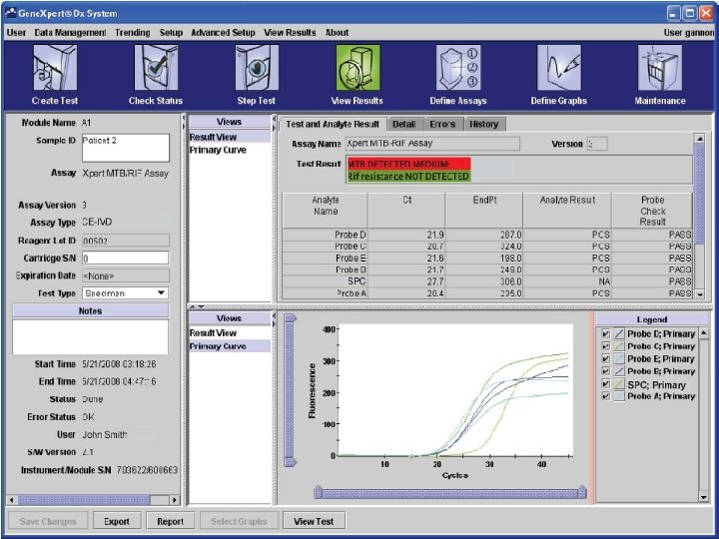Click the View Test button
The image size is (719, 539).
pos(314,522)
